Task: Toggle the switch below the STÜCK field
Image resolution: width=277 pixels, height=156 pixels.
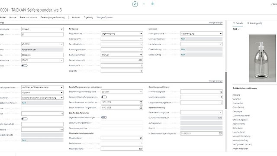Action: coord(24,65)
